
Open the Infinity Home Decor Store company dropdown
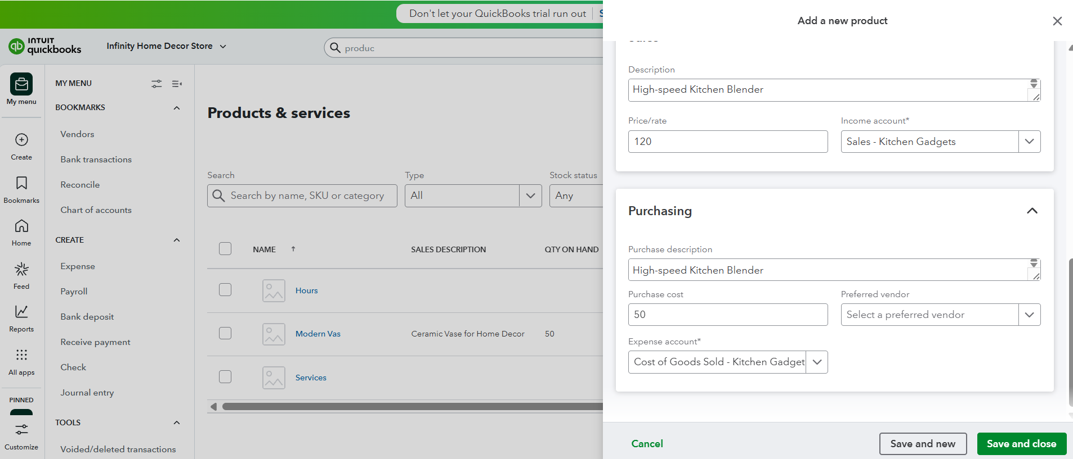(167, 46)
